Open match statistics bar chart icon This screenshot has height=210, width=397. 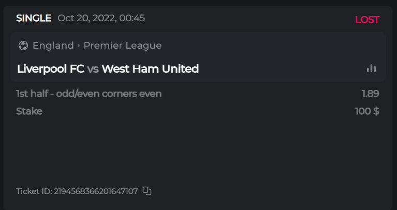pyautogui.click(x=371, y=68)
